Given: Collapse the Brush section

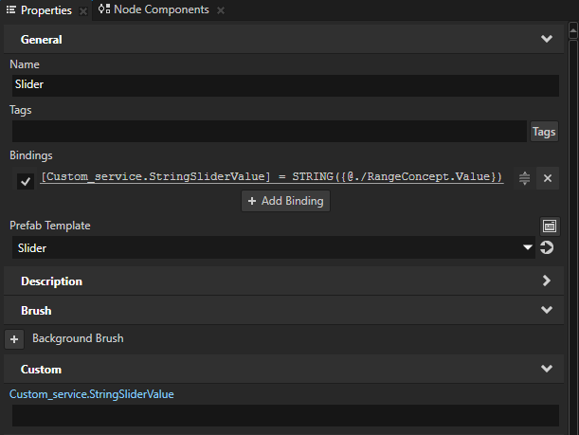Looking at the screenshot, I should click(547, 310).
